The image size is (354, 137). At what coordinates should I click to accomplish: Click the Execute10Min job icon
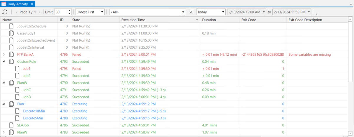[17, 111]
